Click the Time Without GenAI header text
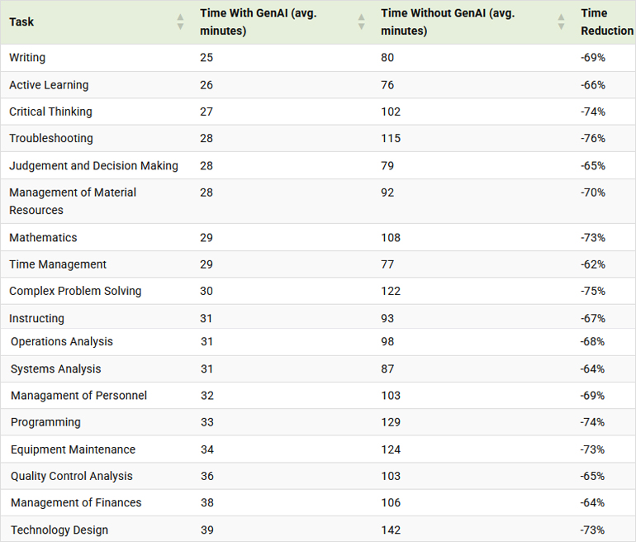The width and height of the screenshot is (636, 542). click(447, 22)
